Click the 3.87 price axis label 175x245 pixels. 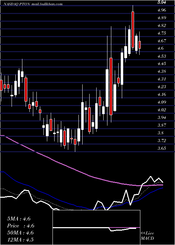pos(162,125)
